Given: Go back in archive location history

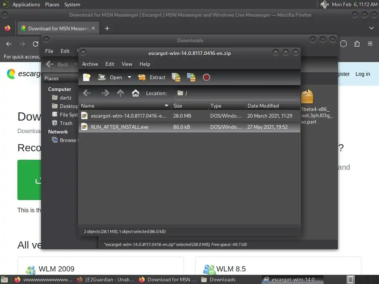Looking at the screenshot, I should [87, 93].
